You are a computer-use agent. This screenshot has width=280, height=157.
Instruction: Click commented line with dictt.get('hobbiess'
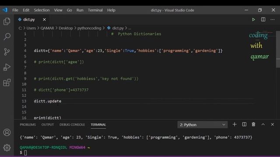click(86, 78)
